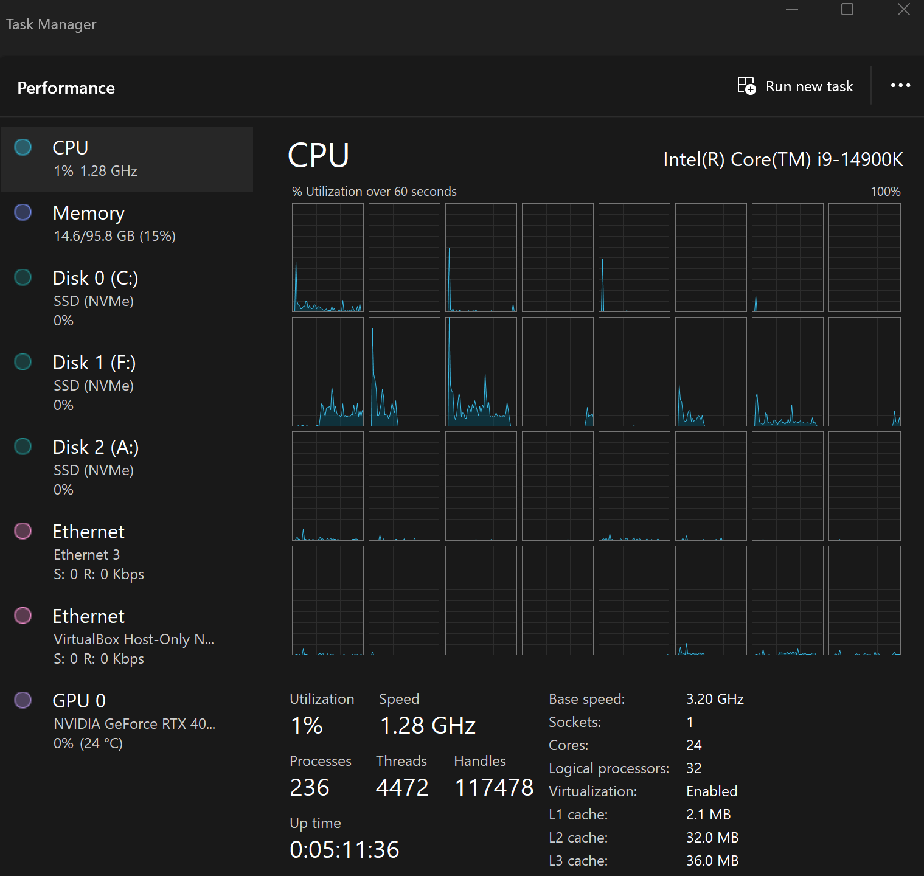This screenshot has height=876, width=924.
Task: Click the last graph in bottom row
Action: click(864, 600)
